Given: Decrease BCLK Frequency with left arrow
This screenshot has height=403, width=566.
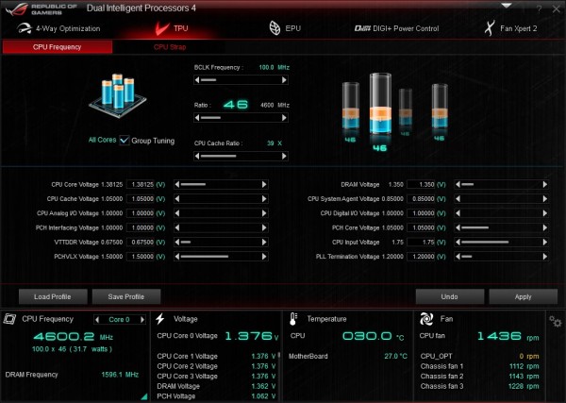Looking at the screenshot, I should 197,80.
